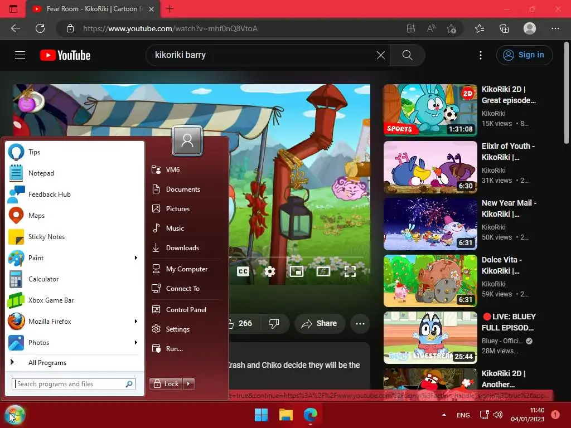Open Documents from the start menu
Viewport: 571px width, 428px height.
(186, 189)
